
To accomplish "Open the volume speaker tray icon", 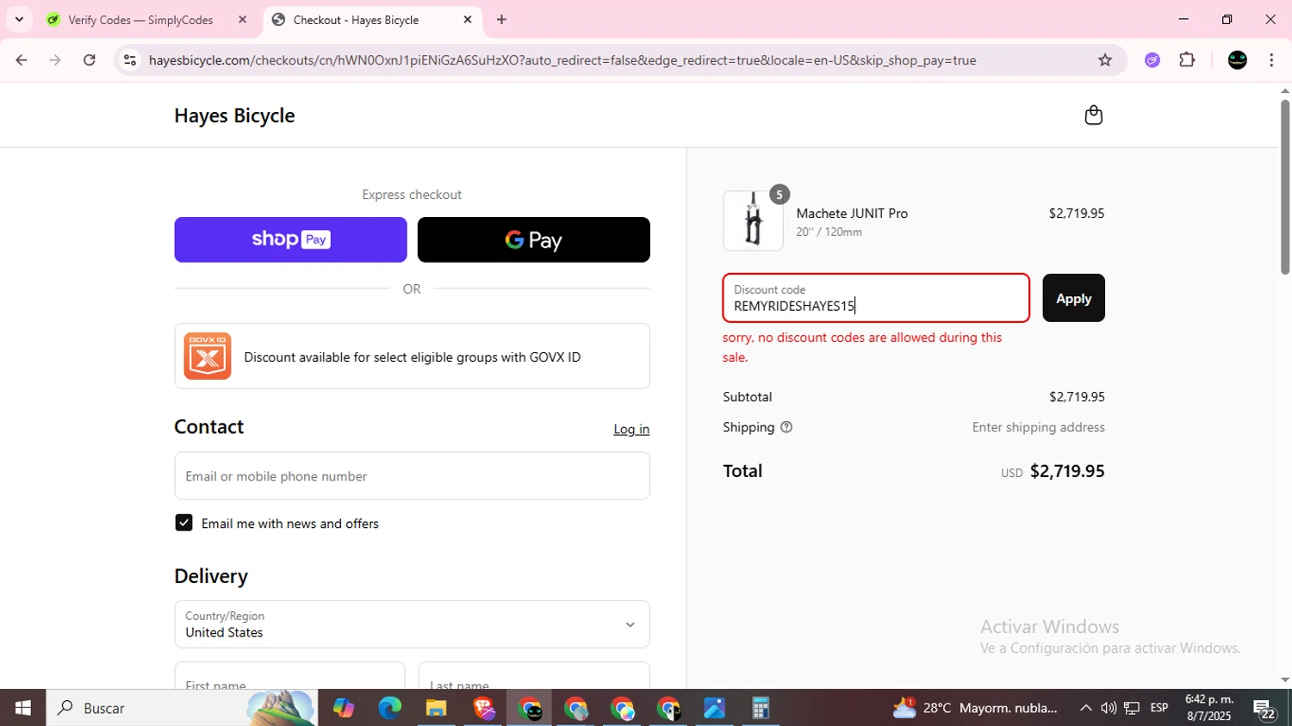I will [x=1109, y=708].
